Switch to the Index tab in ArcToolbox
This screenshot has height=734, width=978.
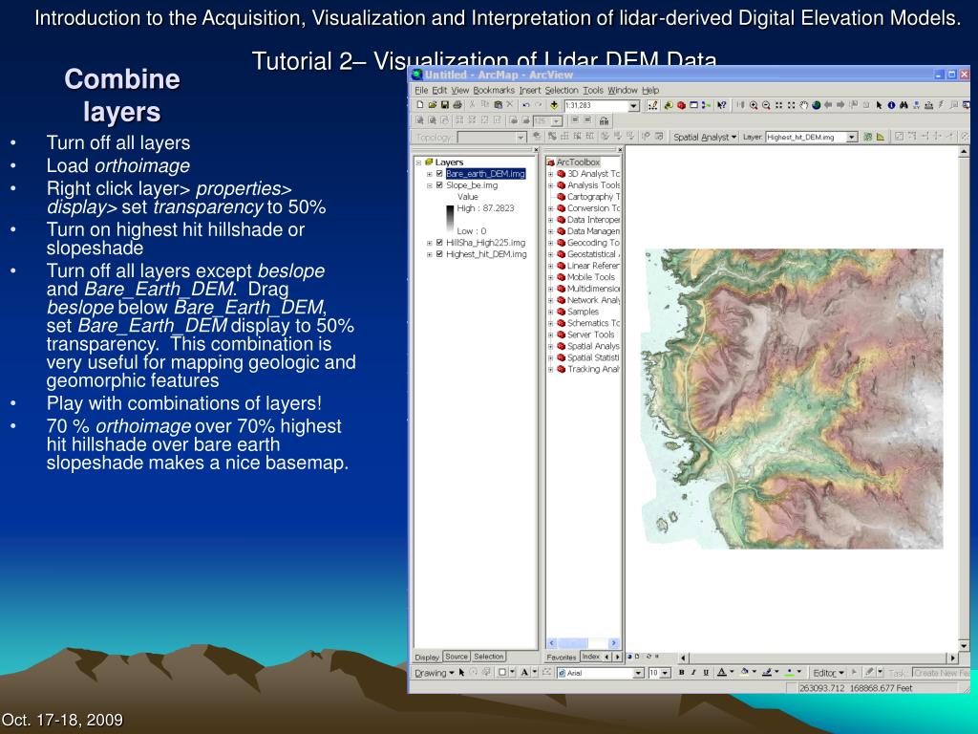pyautogui.click(x=590, y=657)
